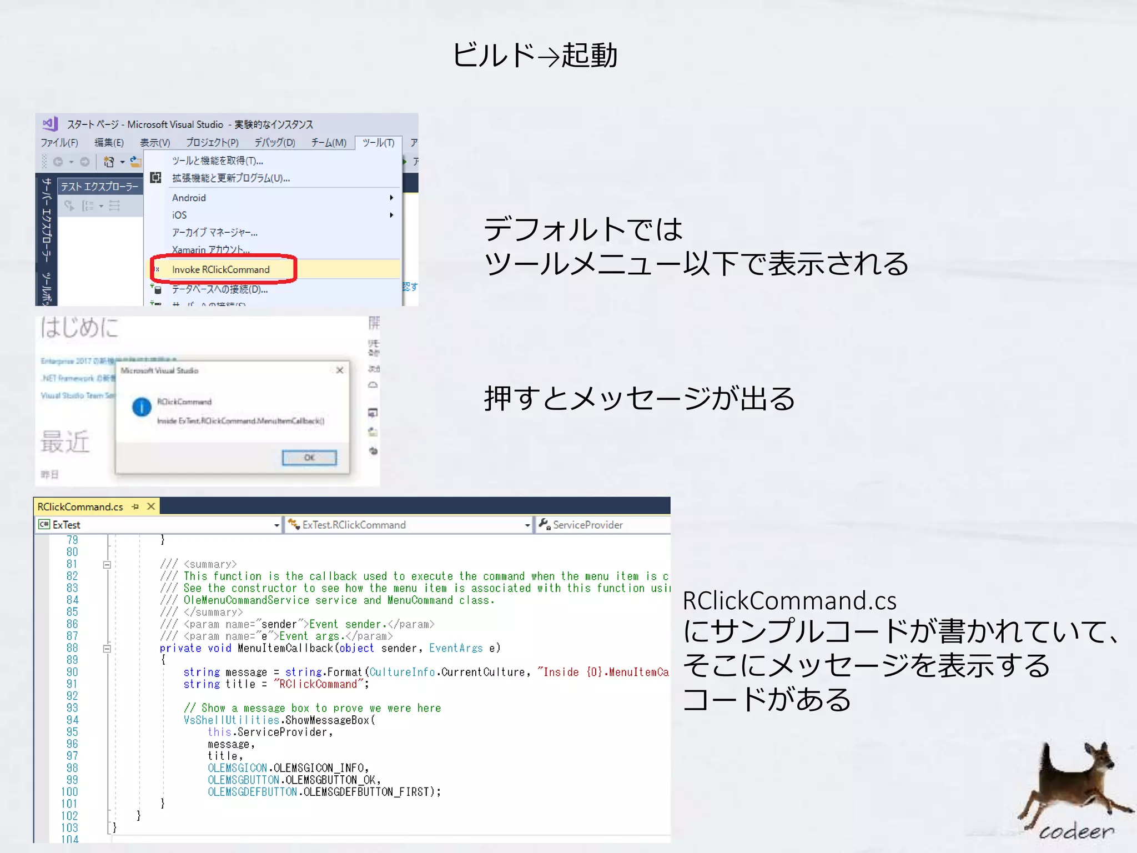Expand the Android submenu arrow
Screen dimensions: 1137x853
[391, 198]
